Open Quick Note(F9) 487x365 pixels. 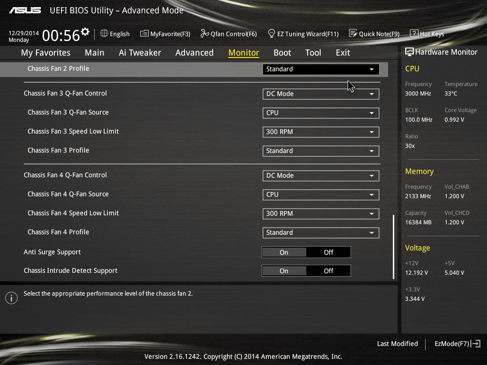(x=374, y=34)
